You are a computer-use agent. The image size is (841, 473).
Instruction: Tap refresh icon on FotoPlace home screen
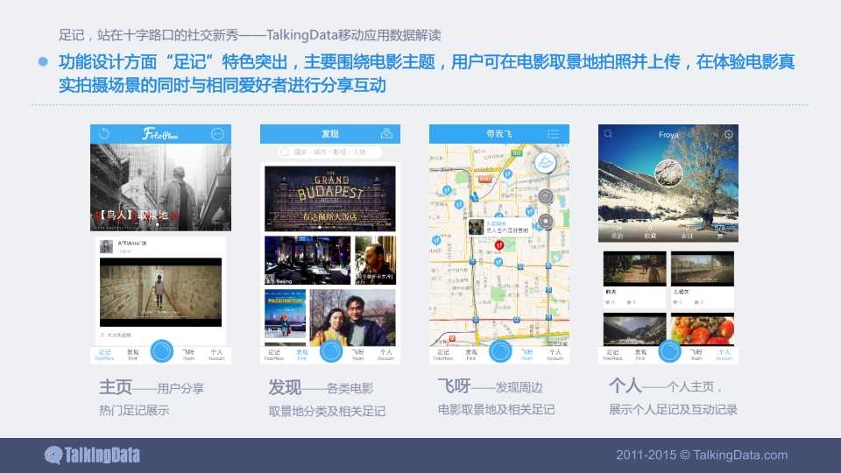click(104, 133)
